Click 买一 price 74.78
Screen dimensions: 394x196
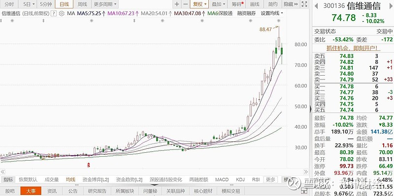347,86
